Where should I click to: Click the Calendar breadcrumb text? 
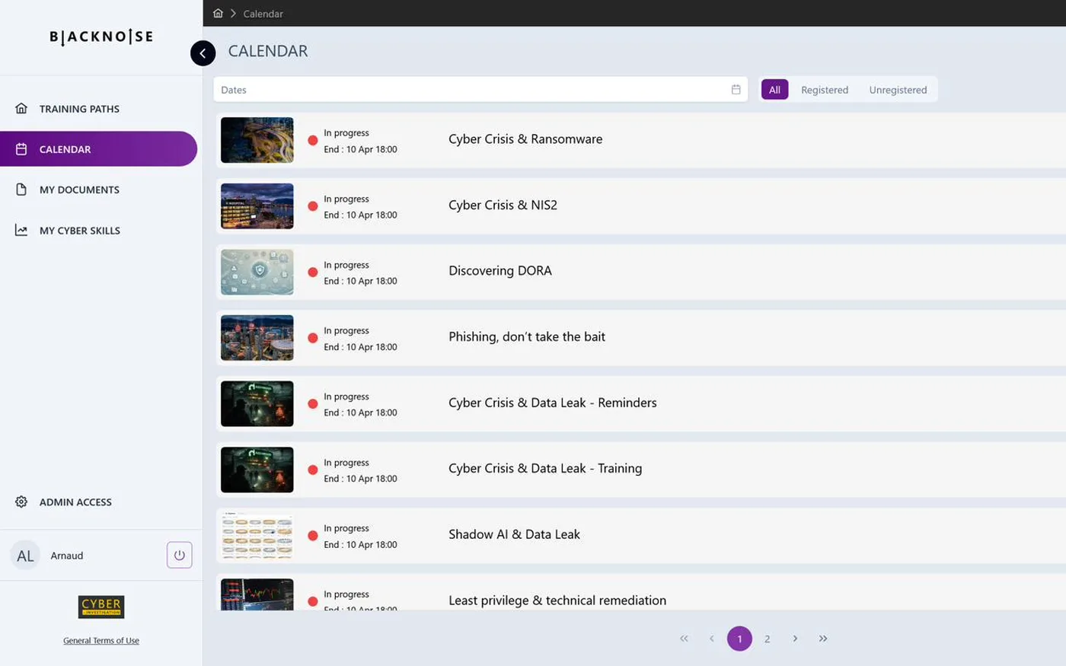(x=263, y=14)
